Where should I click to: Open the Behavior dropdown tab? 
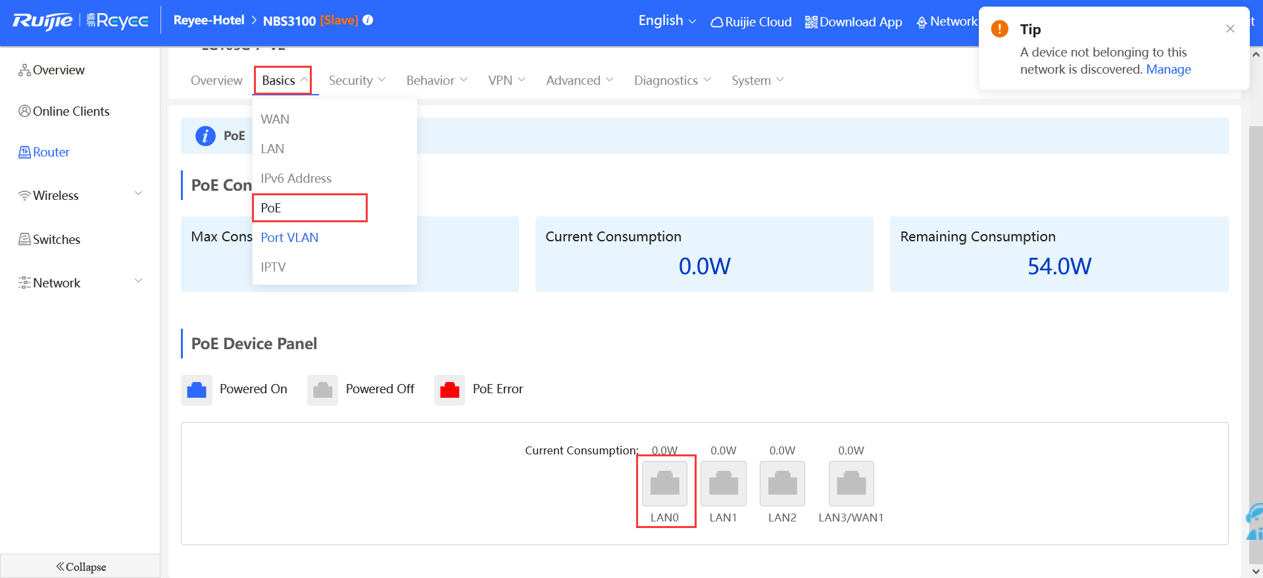tap(437, 80)
